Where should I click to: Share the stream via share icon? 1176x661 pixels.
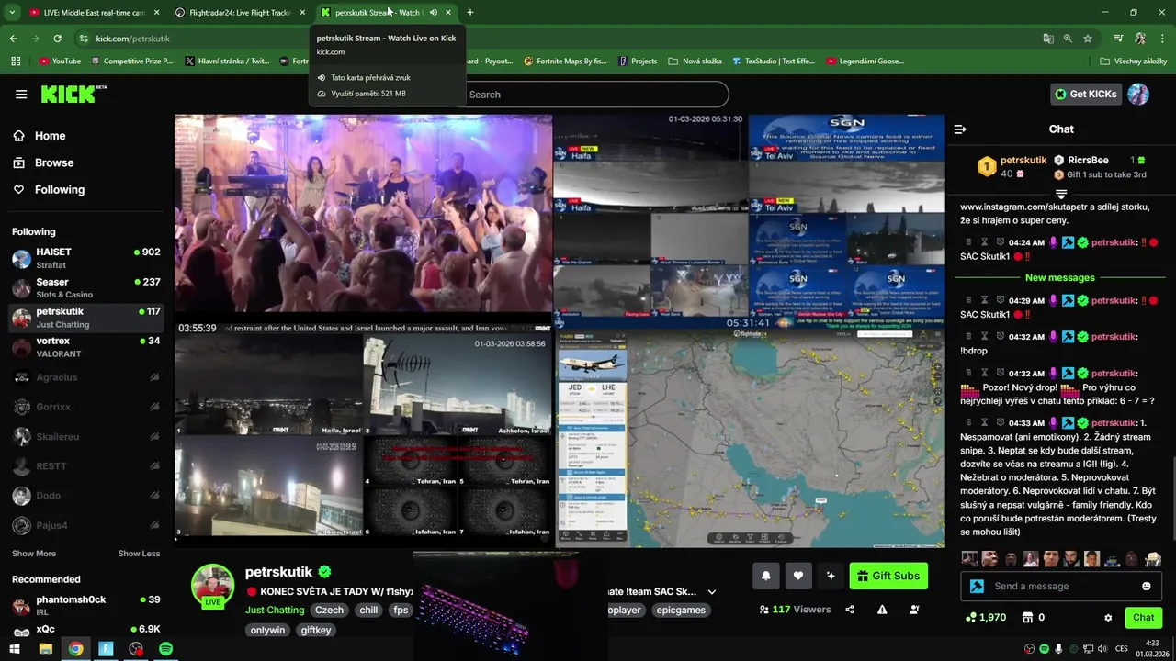tap(850, 610)
